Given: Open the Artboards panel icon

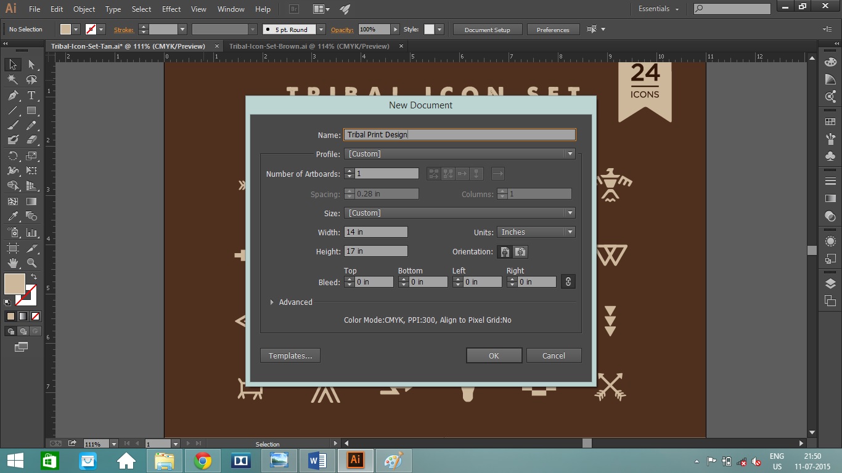Looking at the screenshot, I should pos(830,301).
